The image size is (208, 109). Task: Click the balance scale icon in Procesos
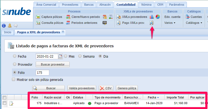(110, 17)
